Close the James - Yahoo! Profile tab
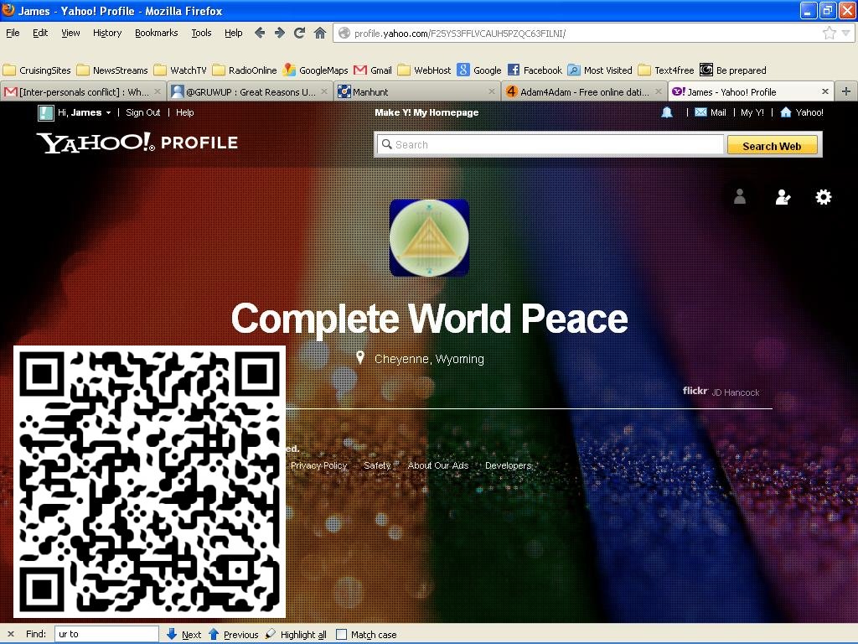 point(825,91)
